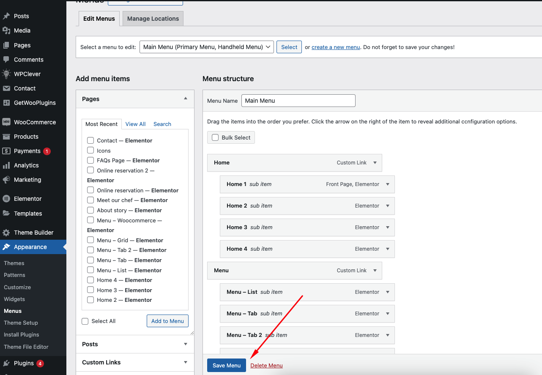This screenshot has width=542, height=375.
Task: Click the Menu Name text field
Action: pyautogui.click(x=298, y=101)
